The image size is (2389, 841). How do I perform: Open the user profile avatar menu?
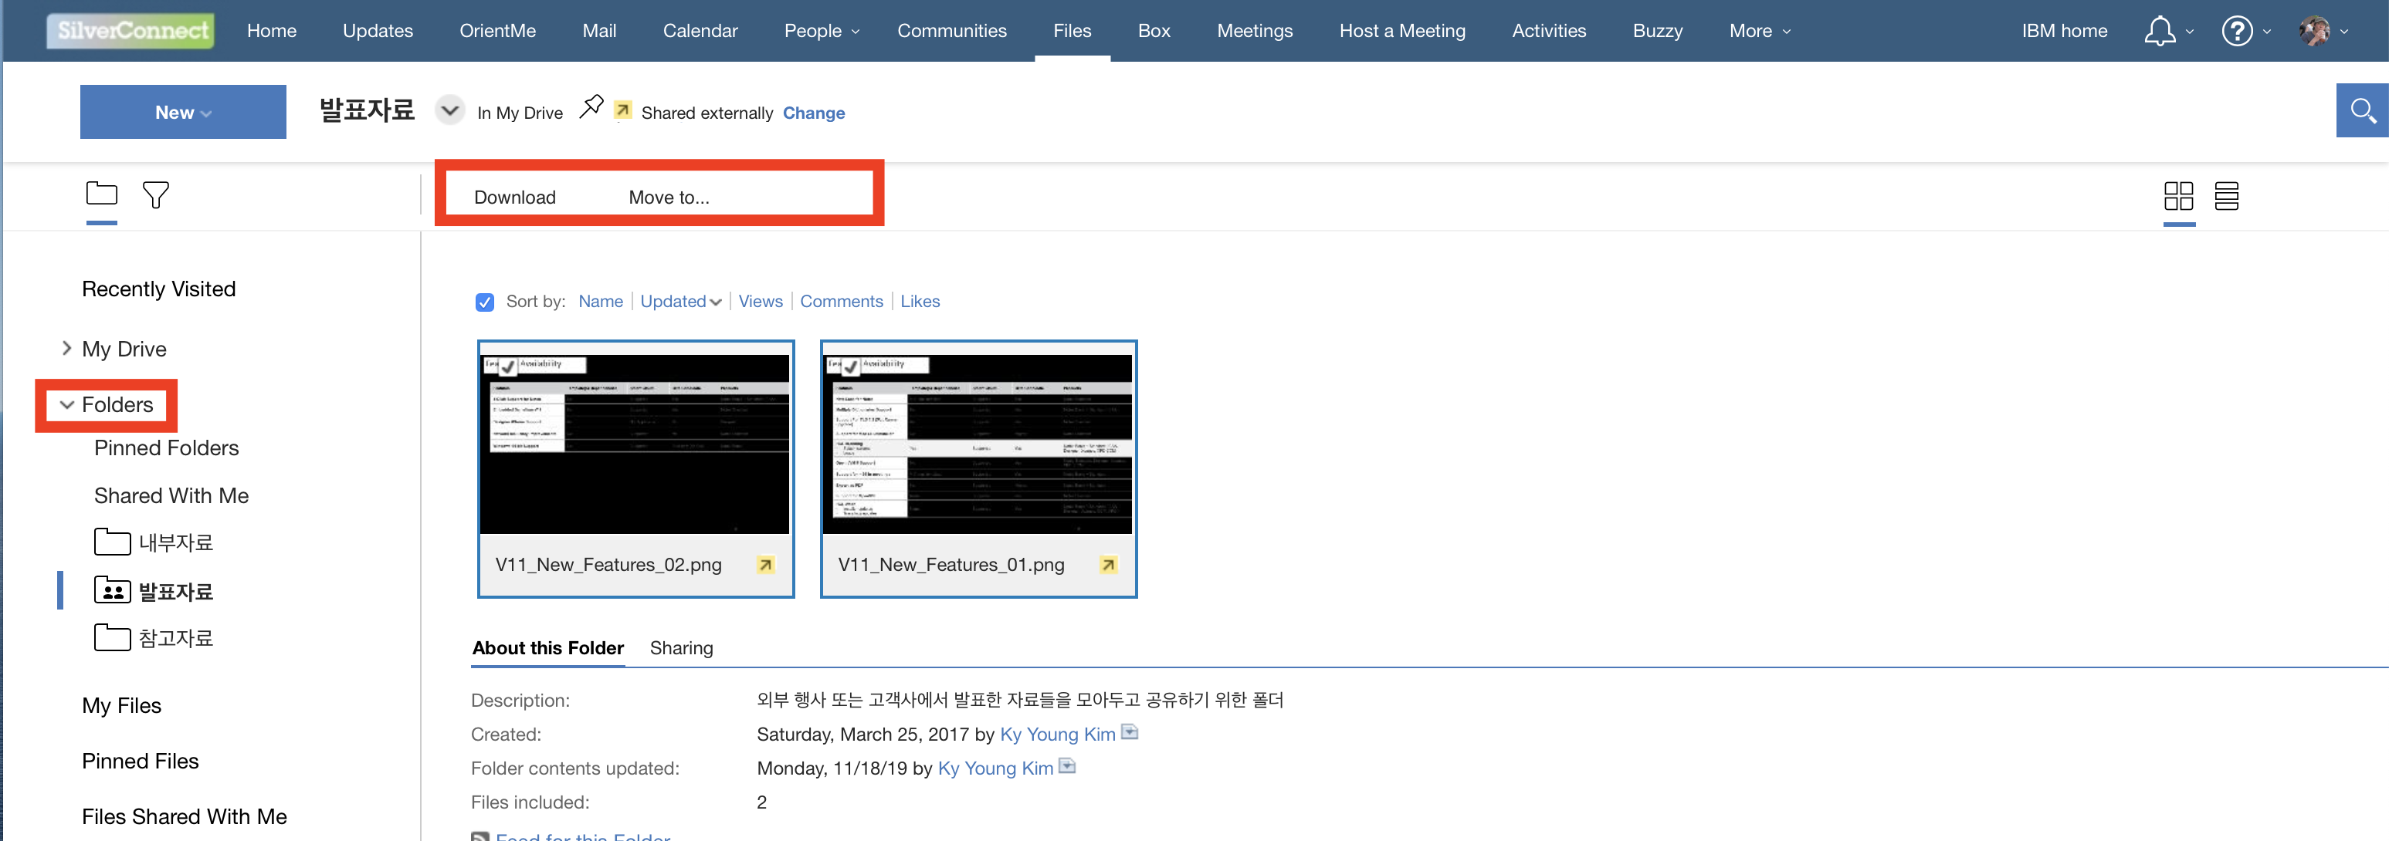point(2315,31)
